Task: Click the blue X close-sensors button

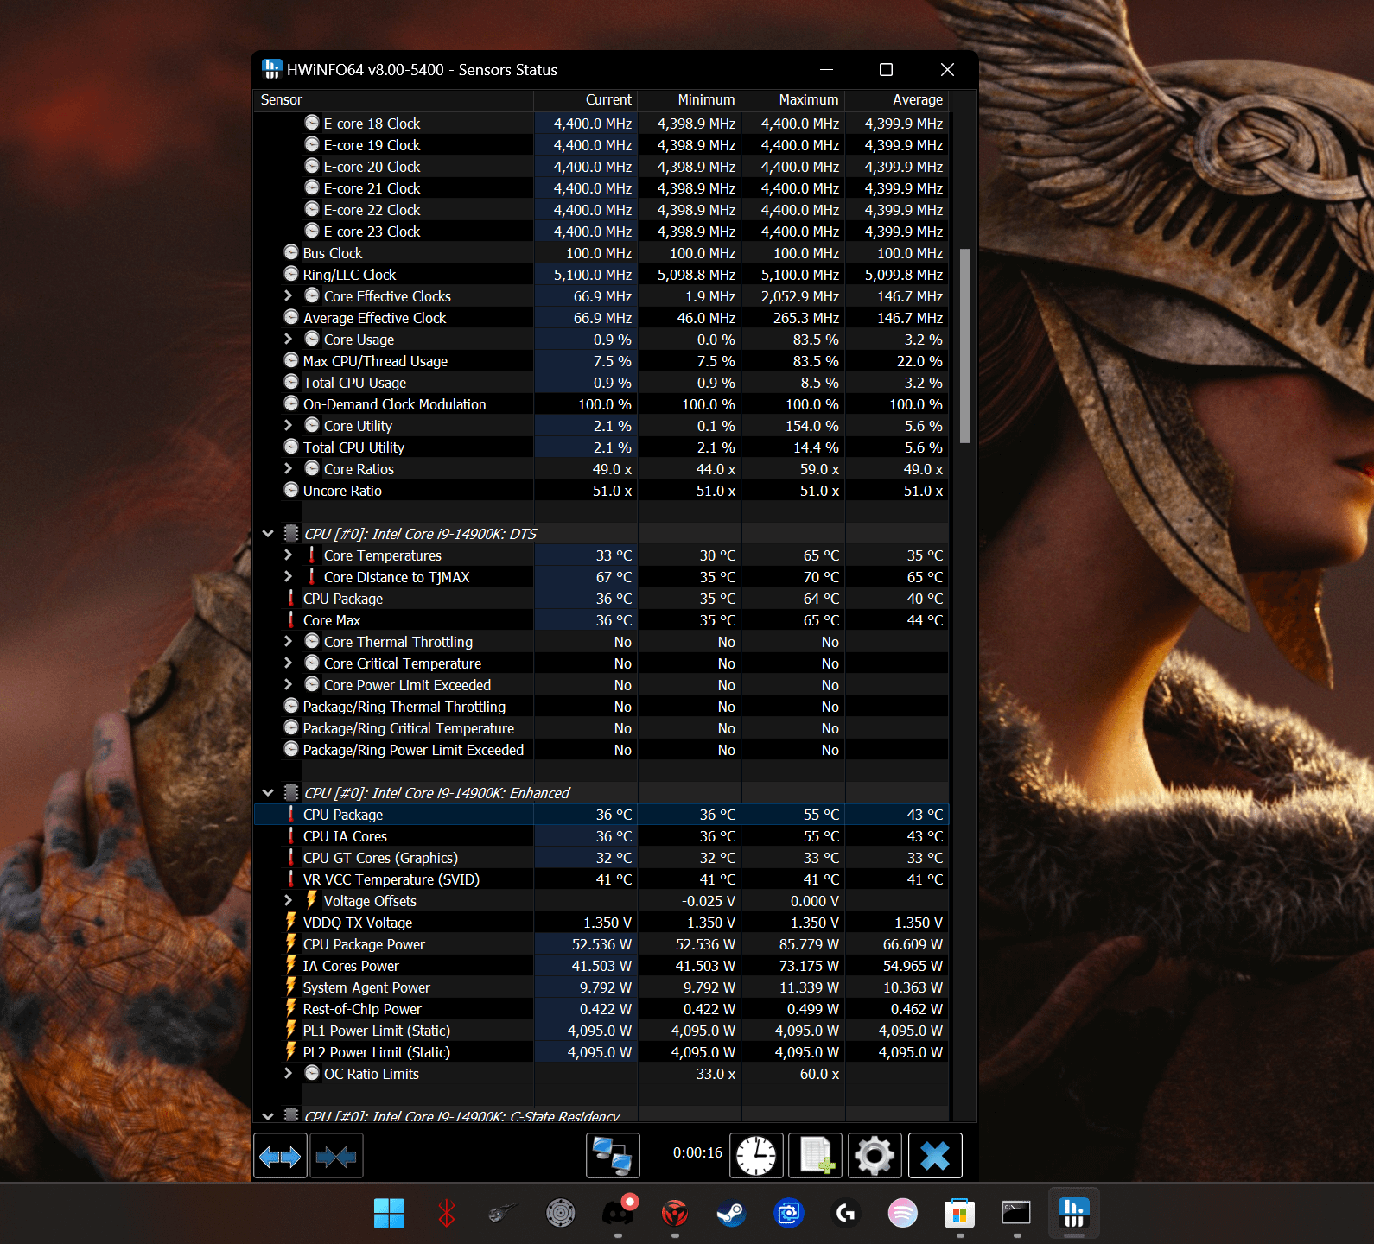Action: click(935, 1156)
